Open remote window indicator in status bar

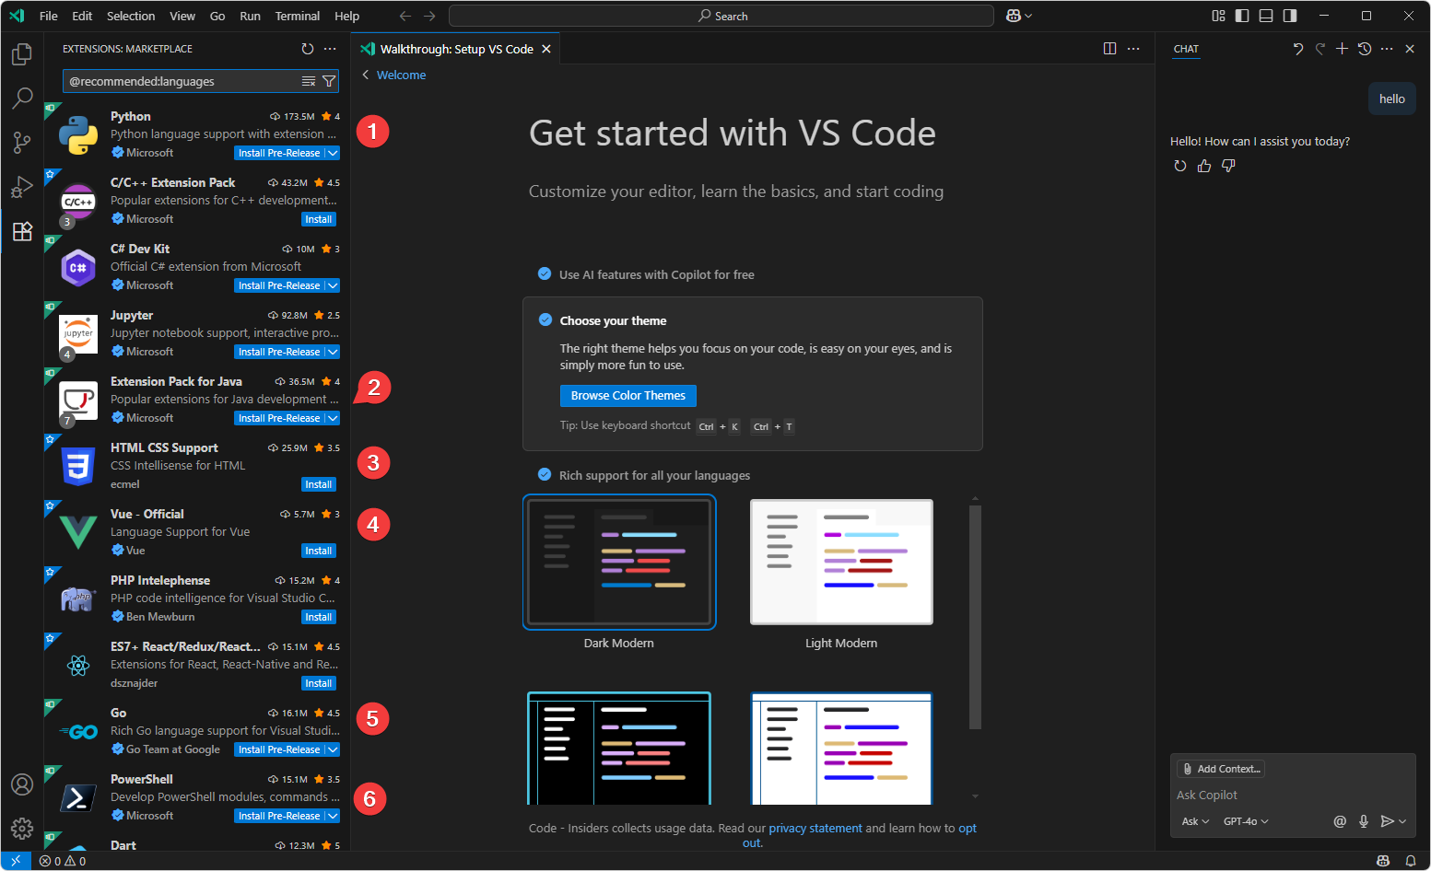[x=16, y=861]
